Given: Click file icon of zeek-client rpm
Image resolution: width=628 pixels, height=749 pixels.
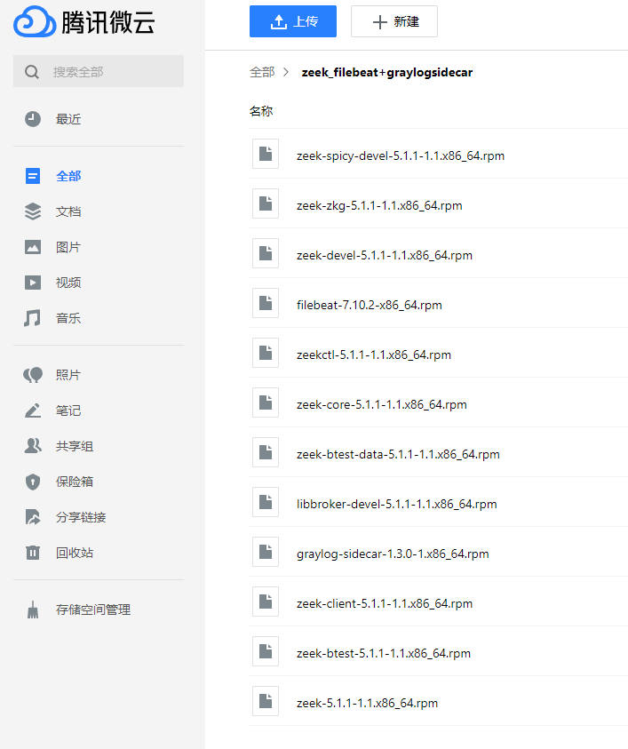Looking at the screenshot, I should click(x=266, y=602).
